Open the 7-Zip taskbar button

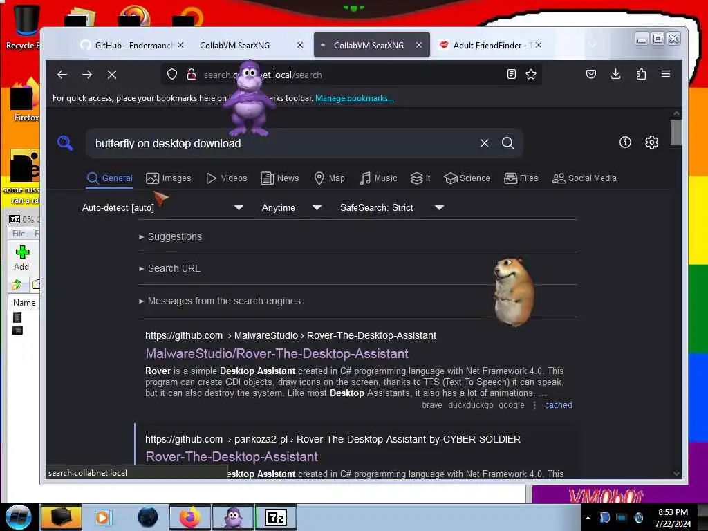[276, 517]
